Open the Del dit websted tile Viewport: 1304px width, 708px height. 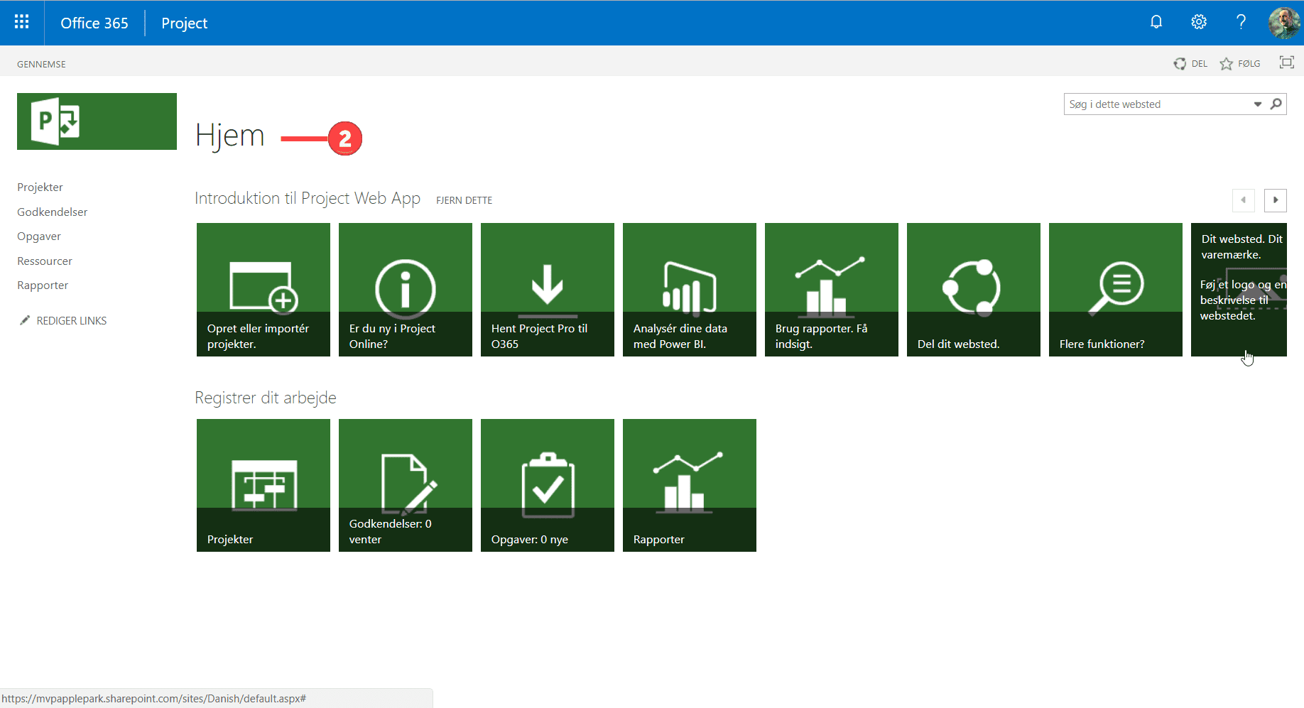974,290
